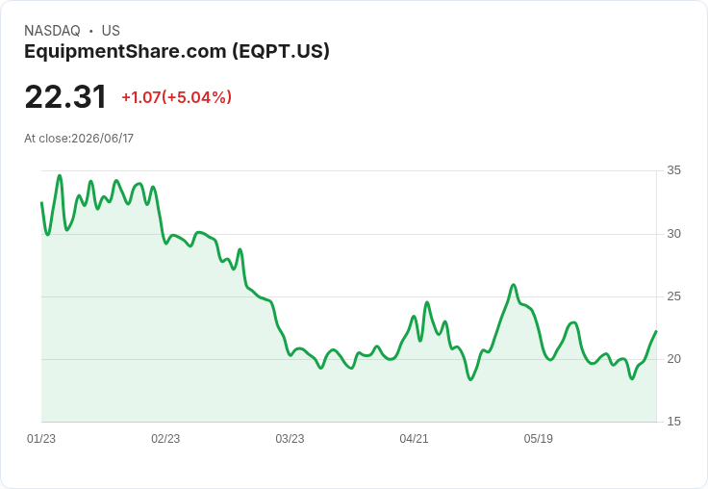Click the 02/23 x-axis date label
Viewport: 708px width, 489px height.
165,438
